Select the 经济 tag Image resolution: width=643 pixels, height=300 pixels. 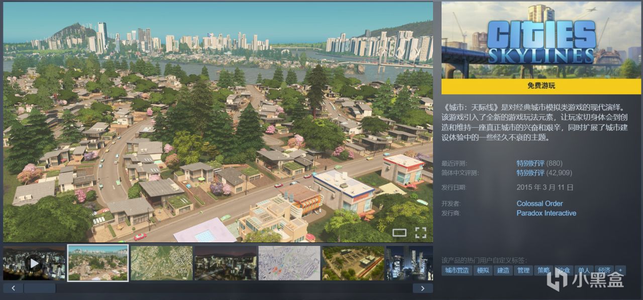(604, 270)
